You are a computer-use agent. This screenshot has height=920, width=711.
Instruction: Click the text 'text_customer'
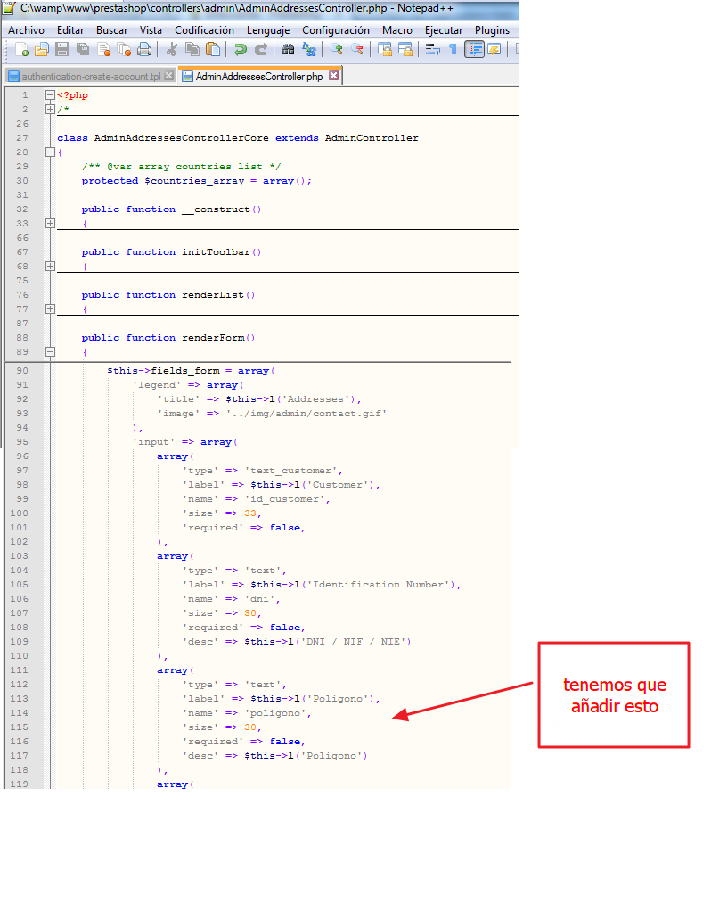click(x=291, y=471)
